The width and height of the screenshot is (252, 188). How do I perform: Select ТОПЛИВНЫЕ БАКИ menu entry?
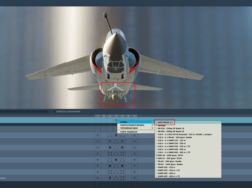coord(136,128)
